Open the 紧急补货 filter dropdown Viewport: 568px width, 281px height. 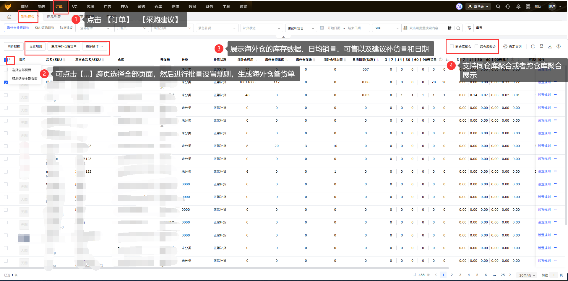(x=217, y=28)
